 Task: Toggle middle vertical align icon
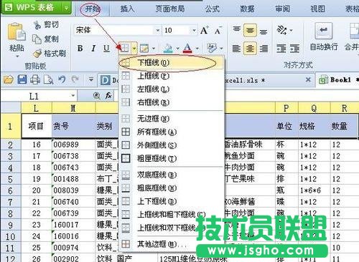coord(250,30)
